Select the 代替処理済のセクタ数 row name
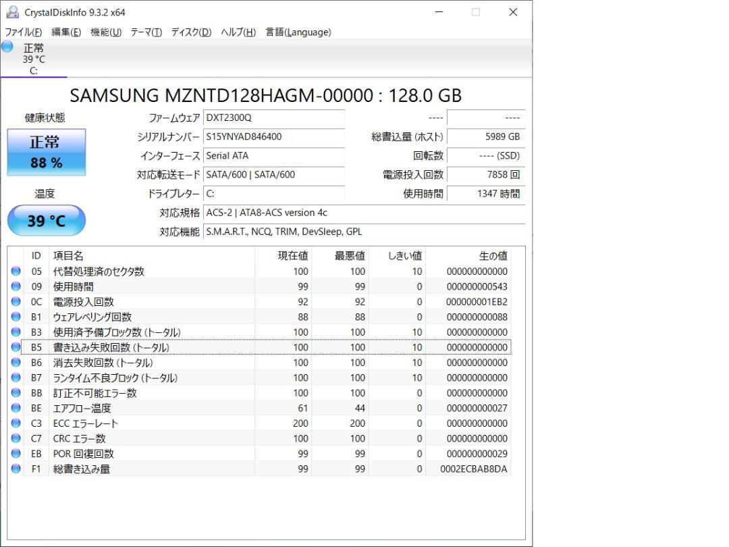729x547 pixels. [99, 271]
